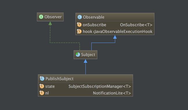The height and width of the screenshot is (110, 188).
Task: Select the PublishSubject class header
Action: pos(85,79)
